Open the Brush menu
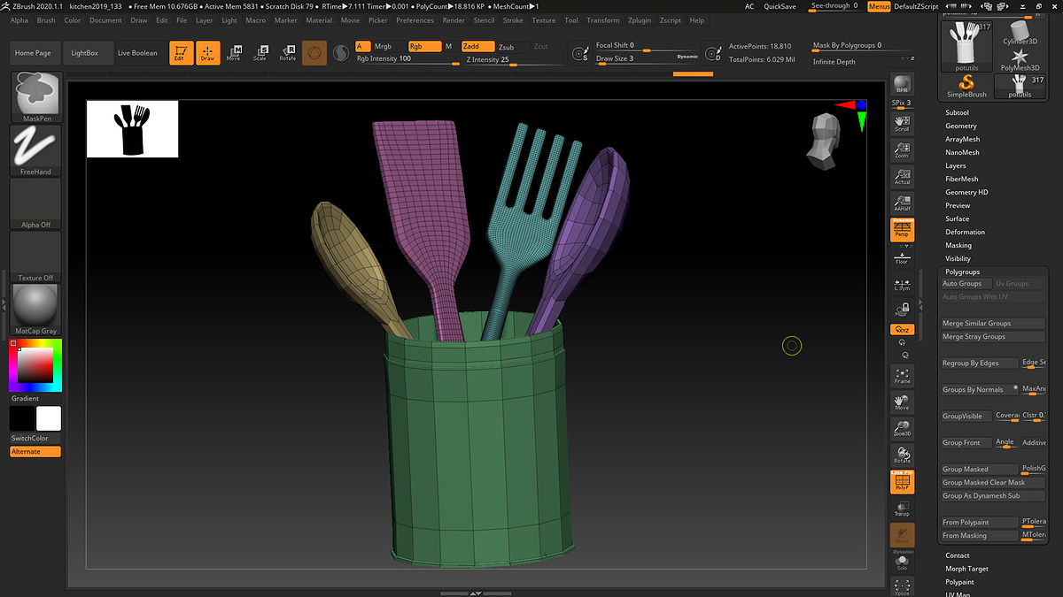The image size is (1063, 597). pos(46,20)
